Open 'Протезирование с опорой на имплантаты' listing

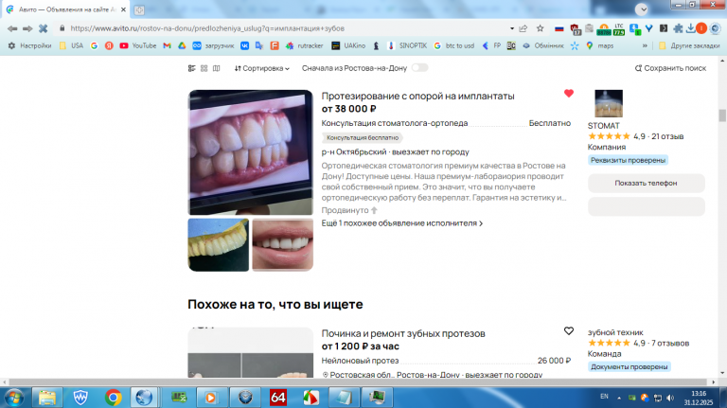417,96
